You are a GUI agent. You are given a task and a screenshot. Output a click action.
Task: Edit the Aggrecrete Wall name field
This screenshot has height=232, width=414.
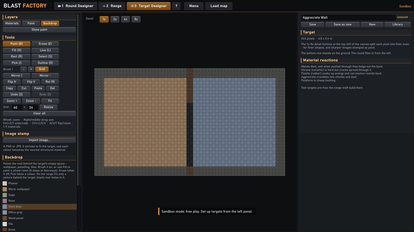pos(348,18)
